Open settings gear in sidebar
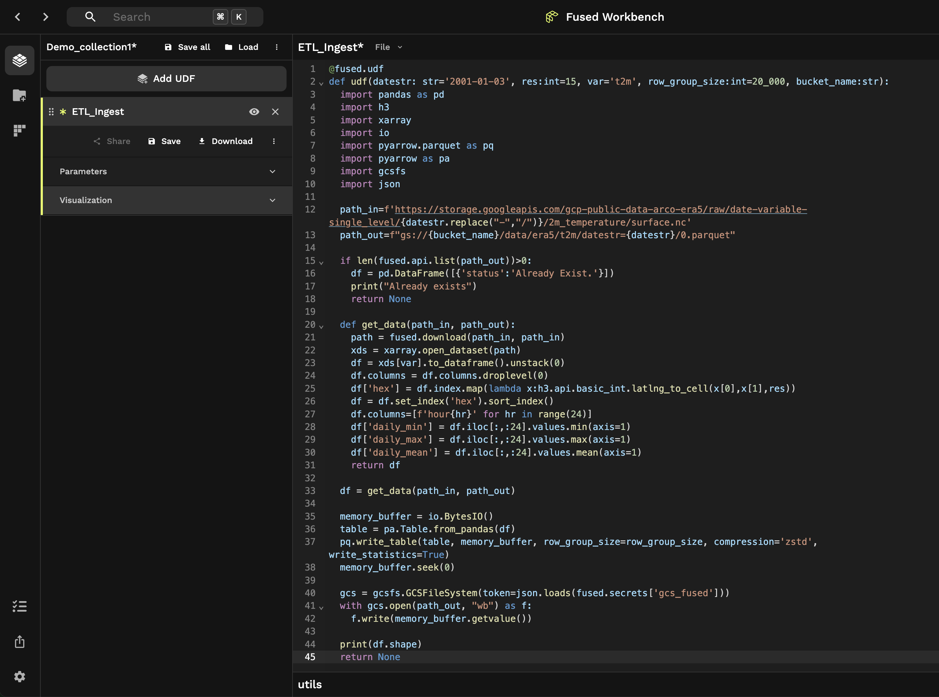 click(x=20, y=677)
